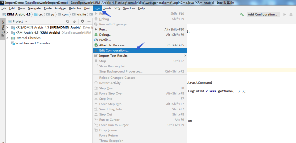
Task: Click com breadcrumb in navigation bar
Action: click(63, 14)
